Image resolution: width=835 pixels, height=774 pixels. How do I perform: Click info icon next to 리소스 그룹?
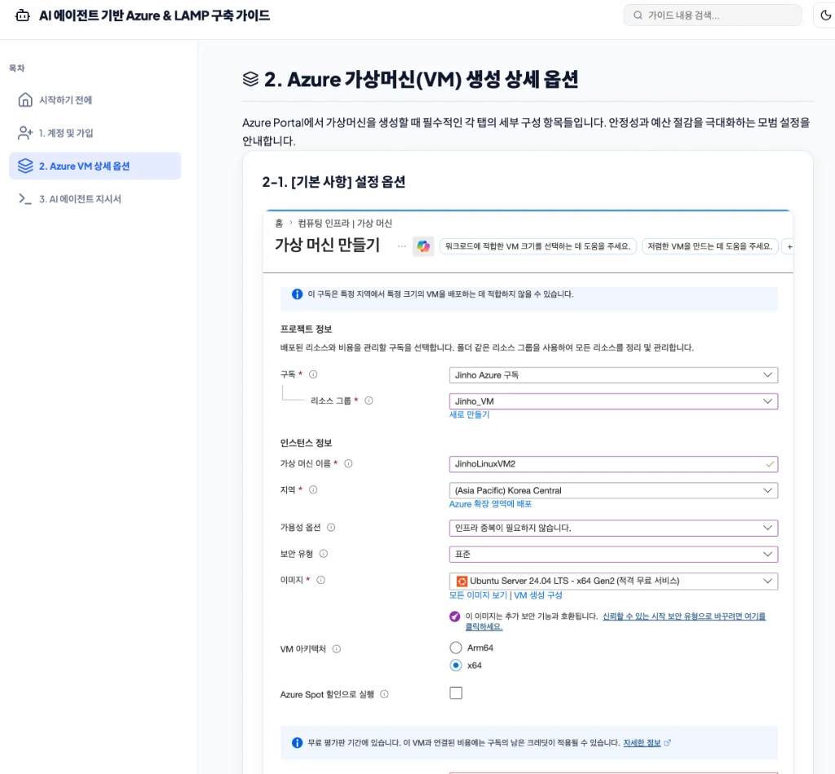pos(369,400)
